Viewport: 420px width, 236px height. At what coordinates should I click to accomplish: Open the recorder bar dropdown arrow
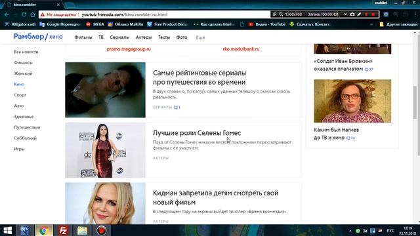[346, 14]
